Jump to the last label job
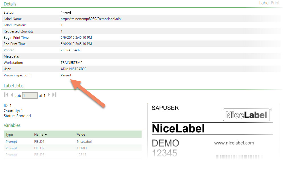Image resolution: width=286 pixels, height=171 pixels. [x=54, y=95]
